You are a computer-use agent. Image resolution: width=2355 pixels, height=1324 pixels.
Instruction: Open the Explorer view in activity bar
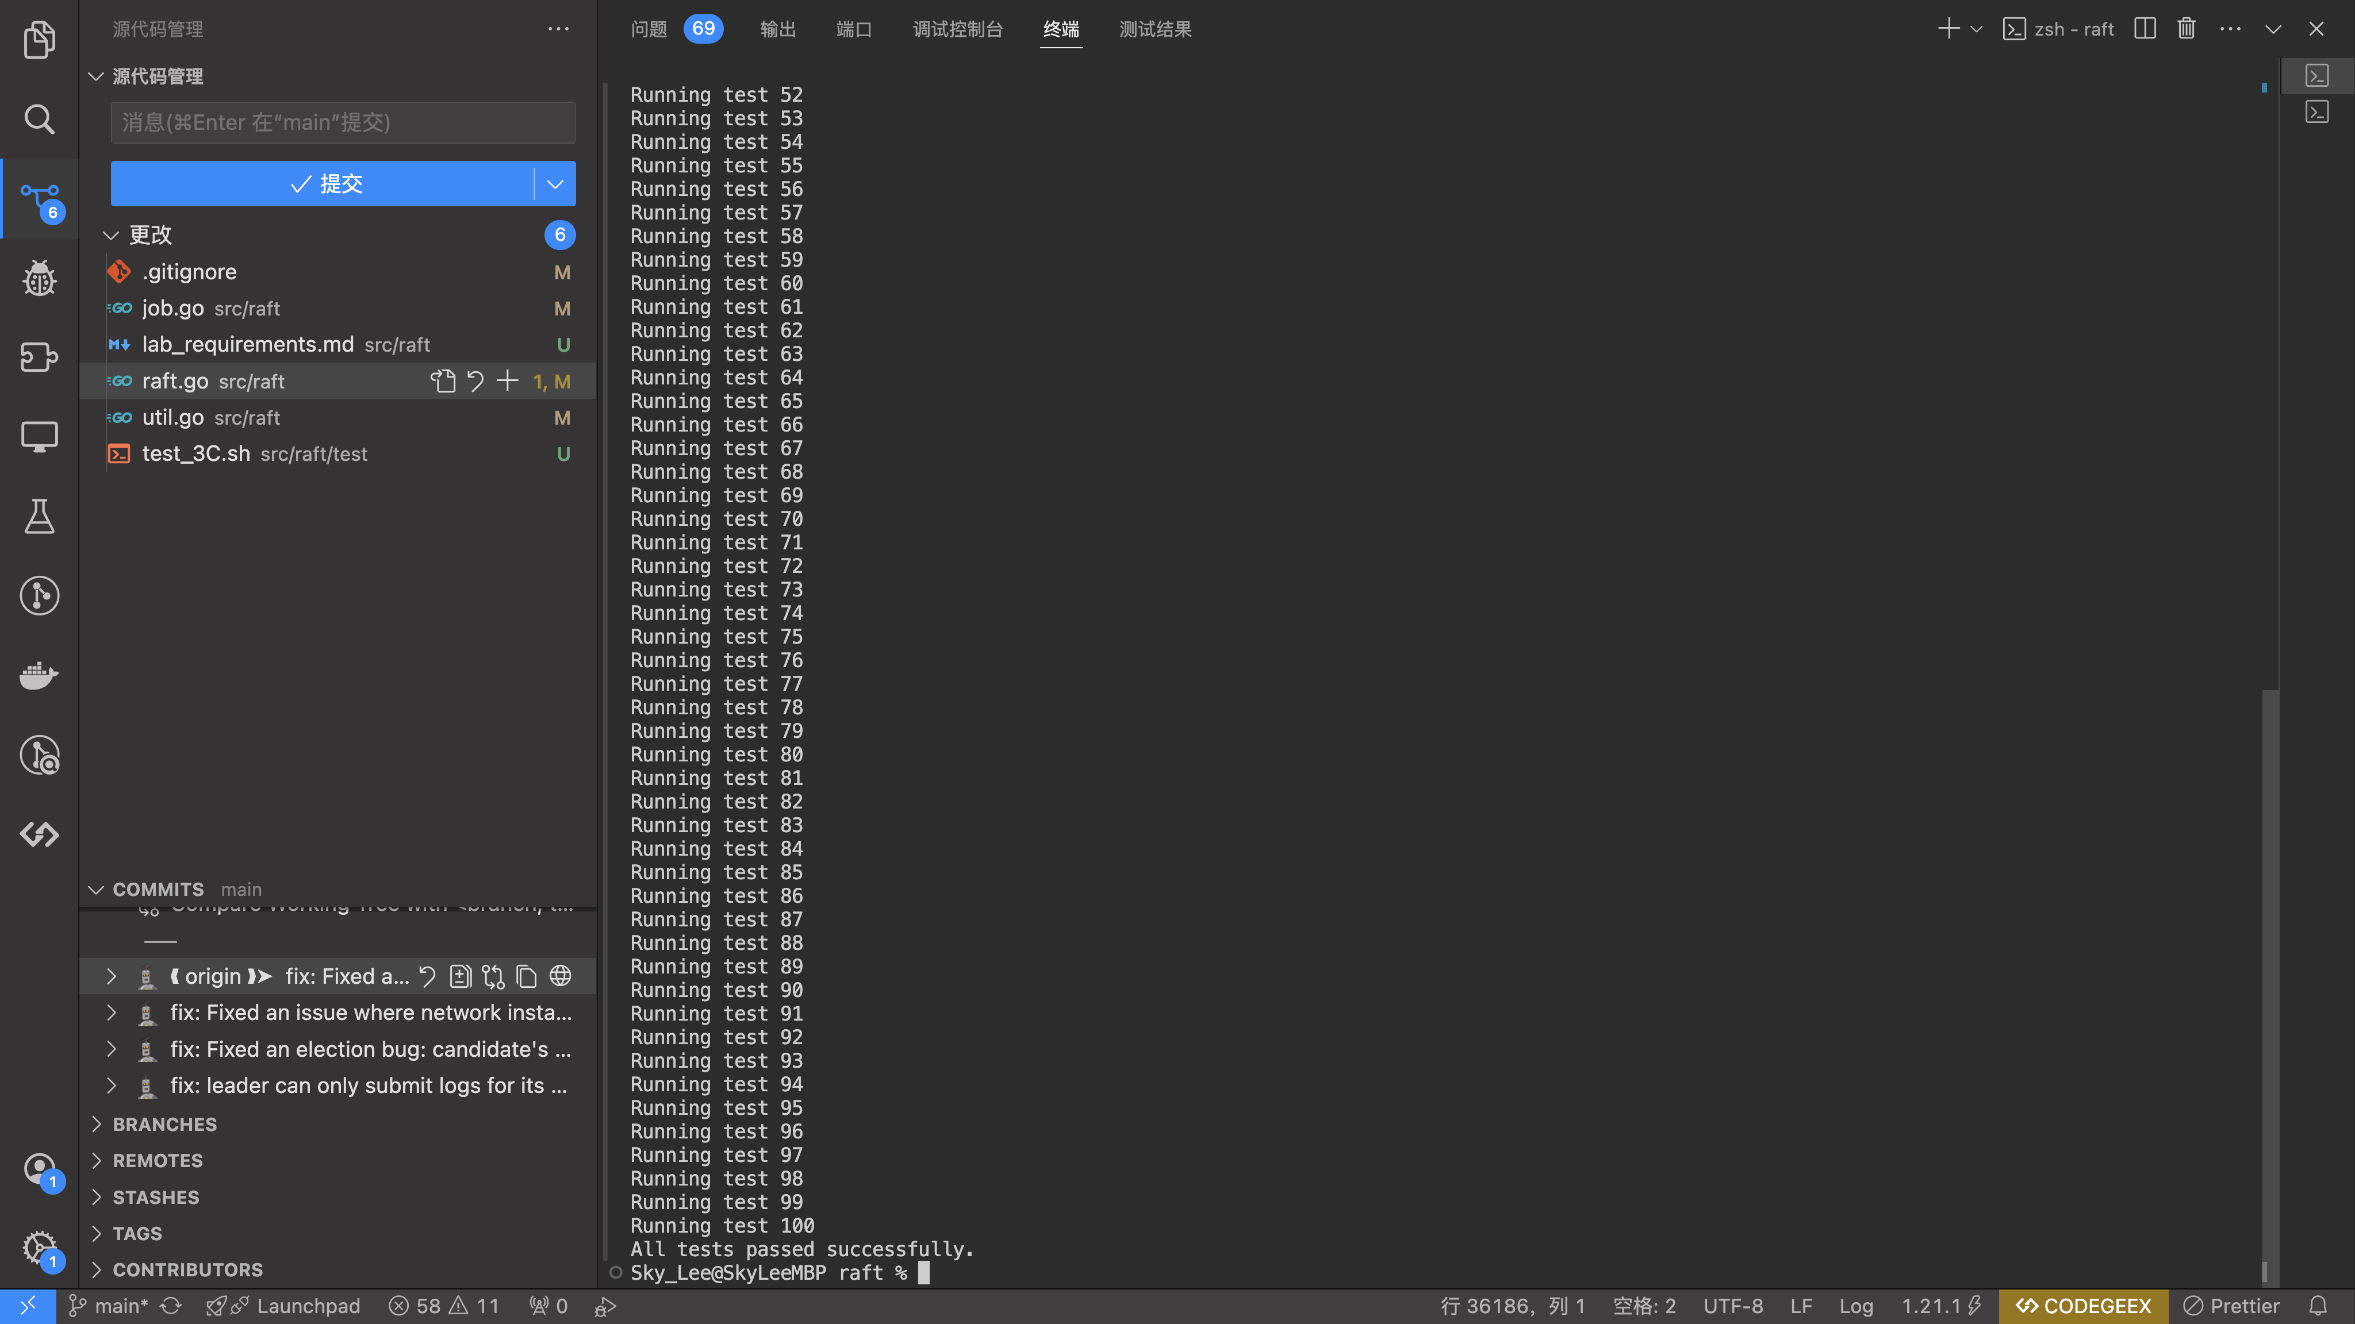pyautogui.click(x=39, y=39)
